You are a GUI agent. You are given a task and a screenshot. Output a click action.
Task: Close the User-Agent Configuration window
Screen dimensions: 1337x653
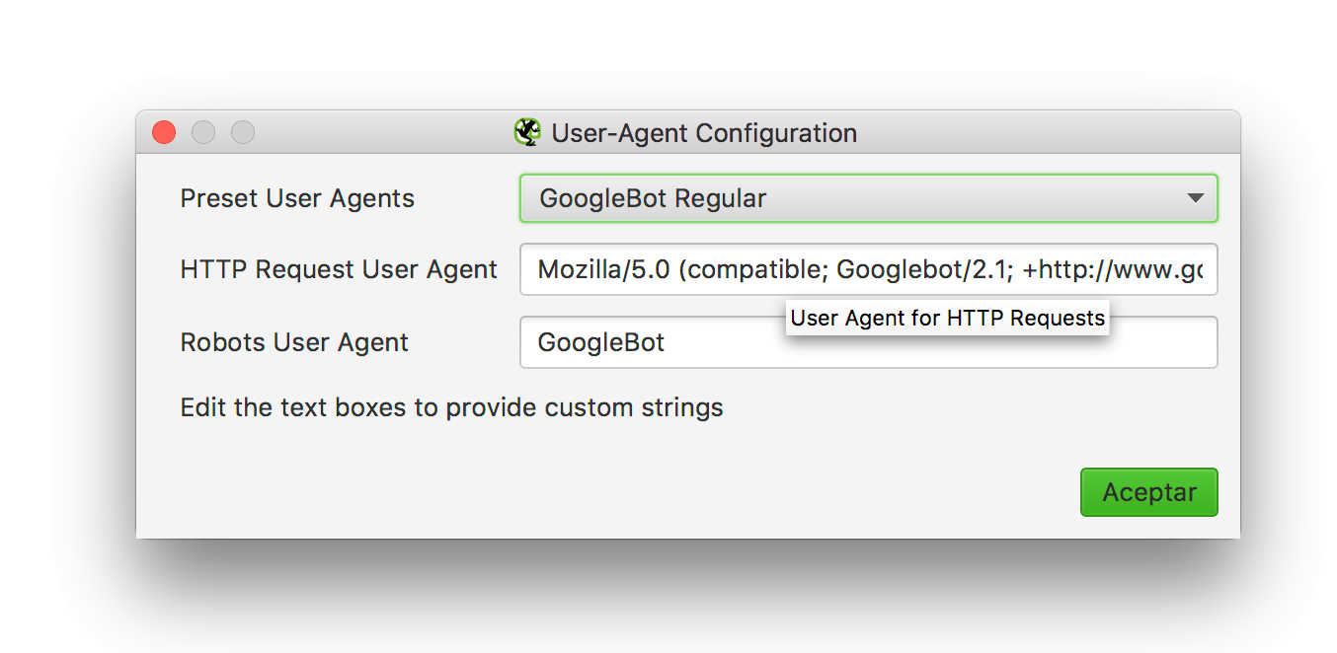pyautogui.click(x=164, y=132)
